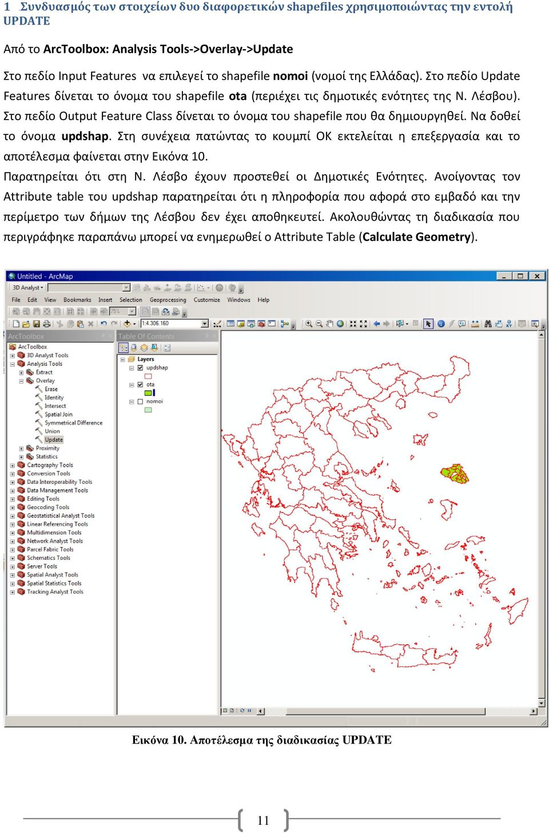
Task: Click the Add Data plus icon
Action: (x=127, y=324)
